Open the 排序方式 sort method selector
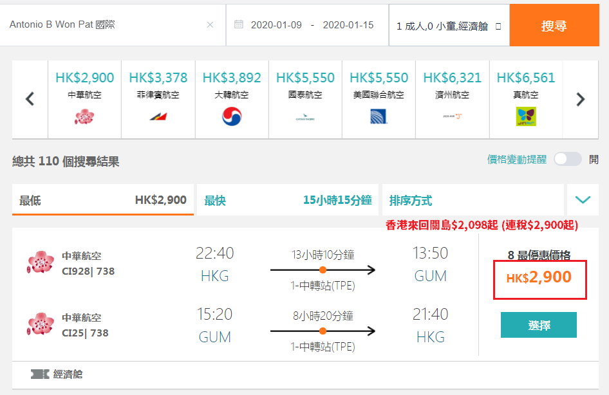 pyautogui.click(x=473, y=200)
